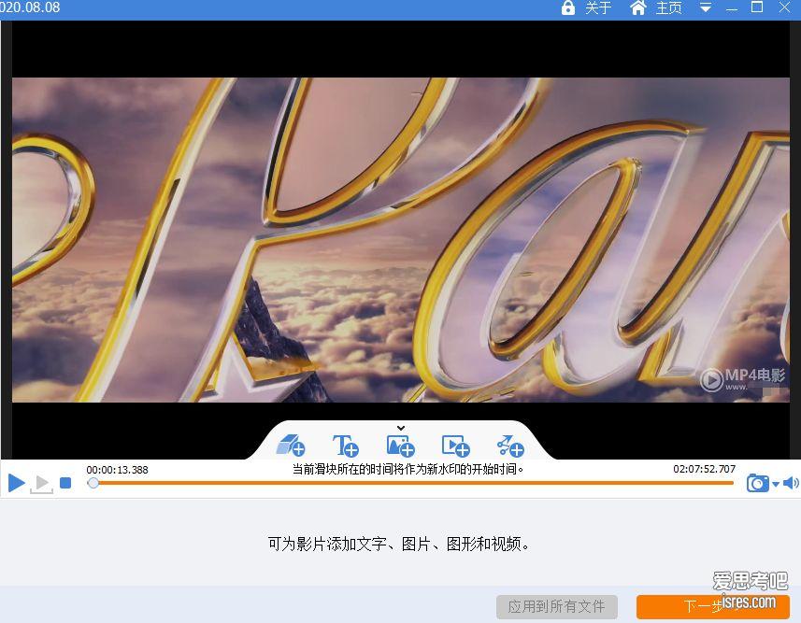Maximize the application window
This screenshot has height=623, width=801.
click(757, 7)
